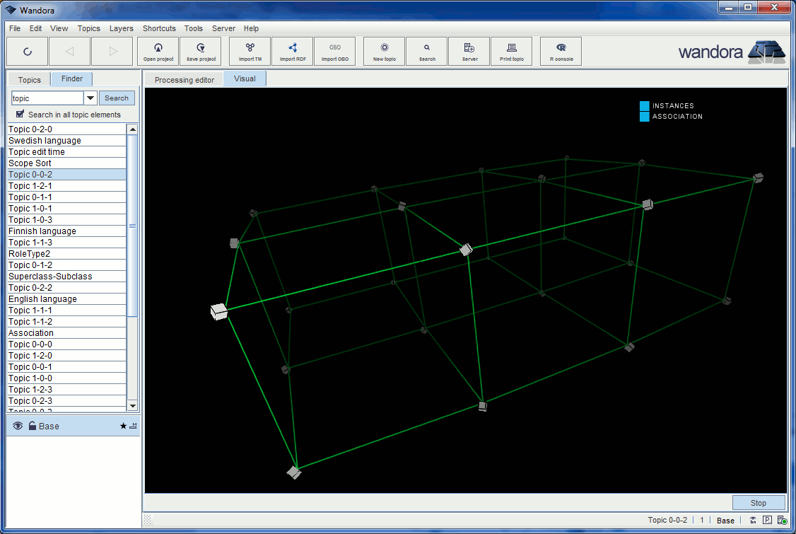Open a project with the Open project icon
Screen dimensions: 796x534
(x=158, y=51)
